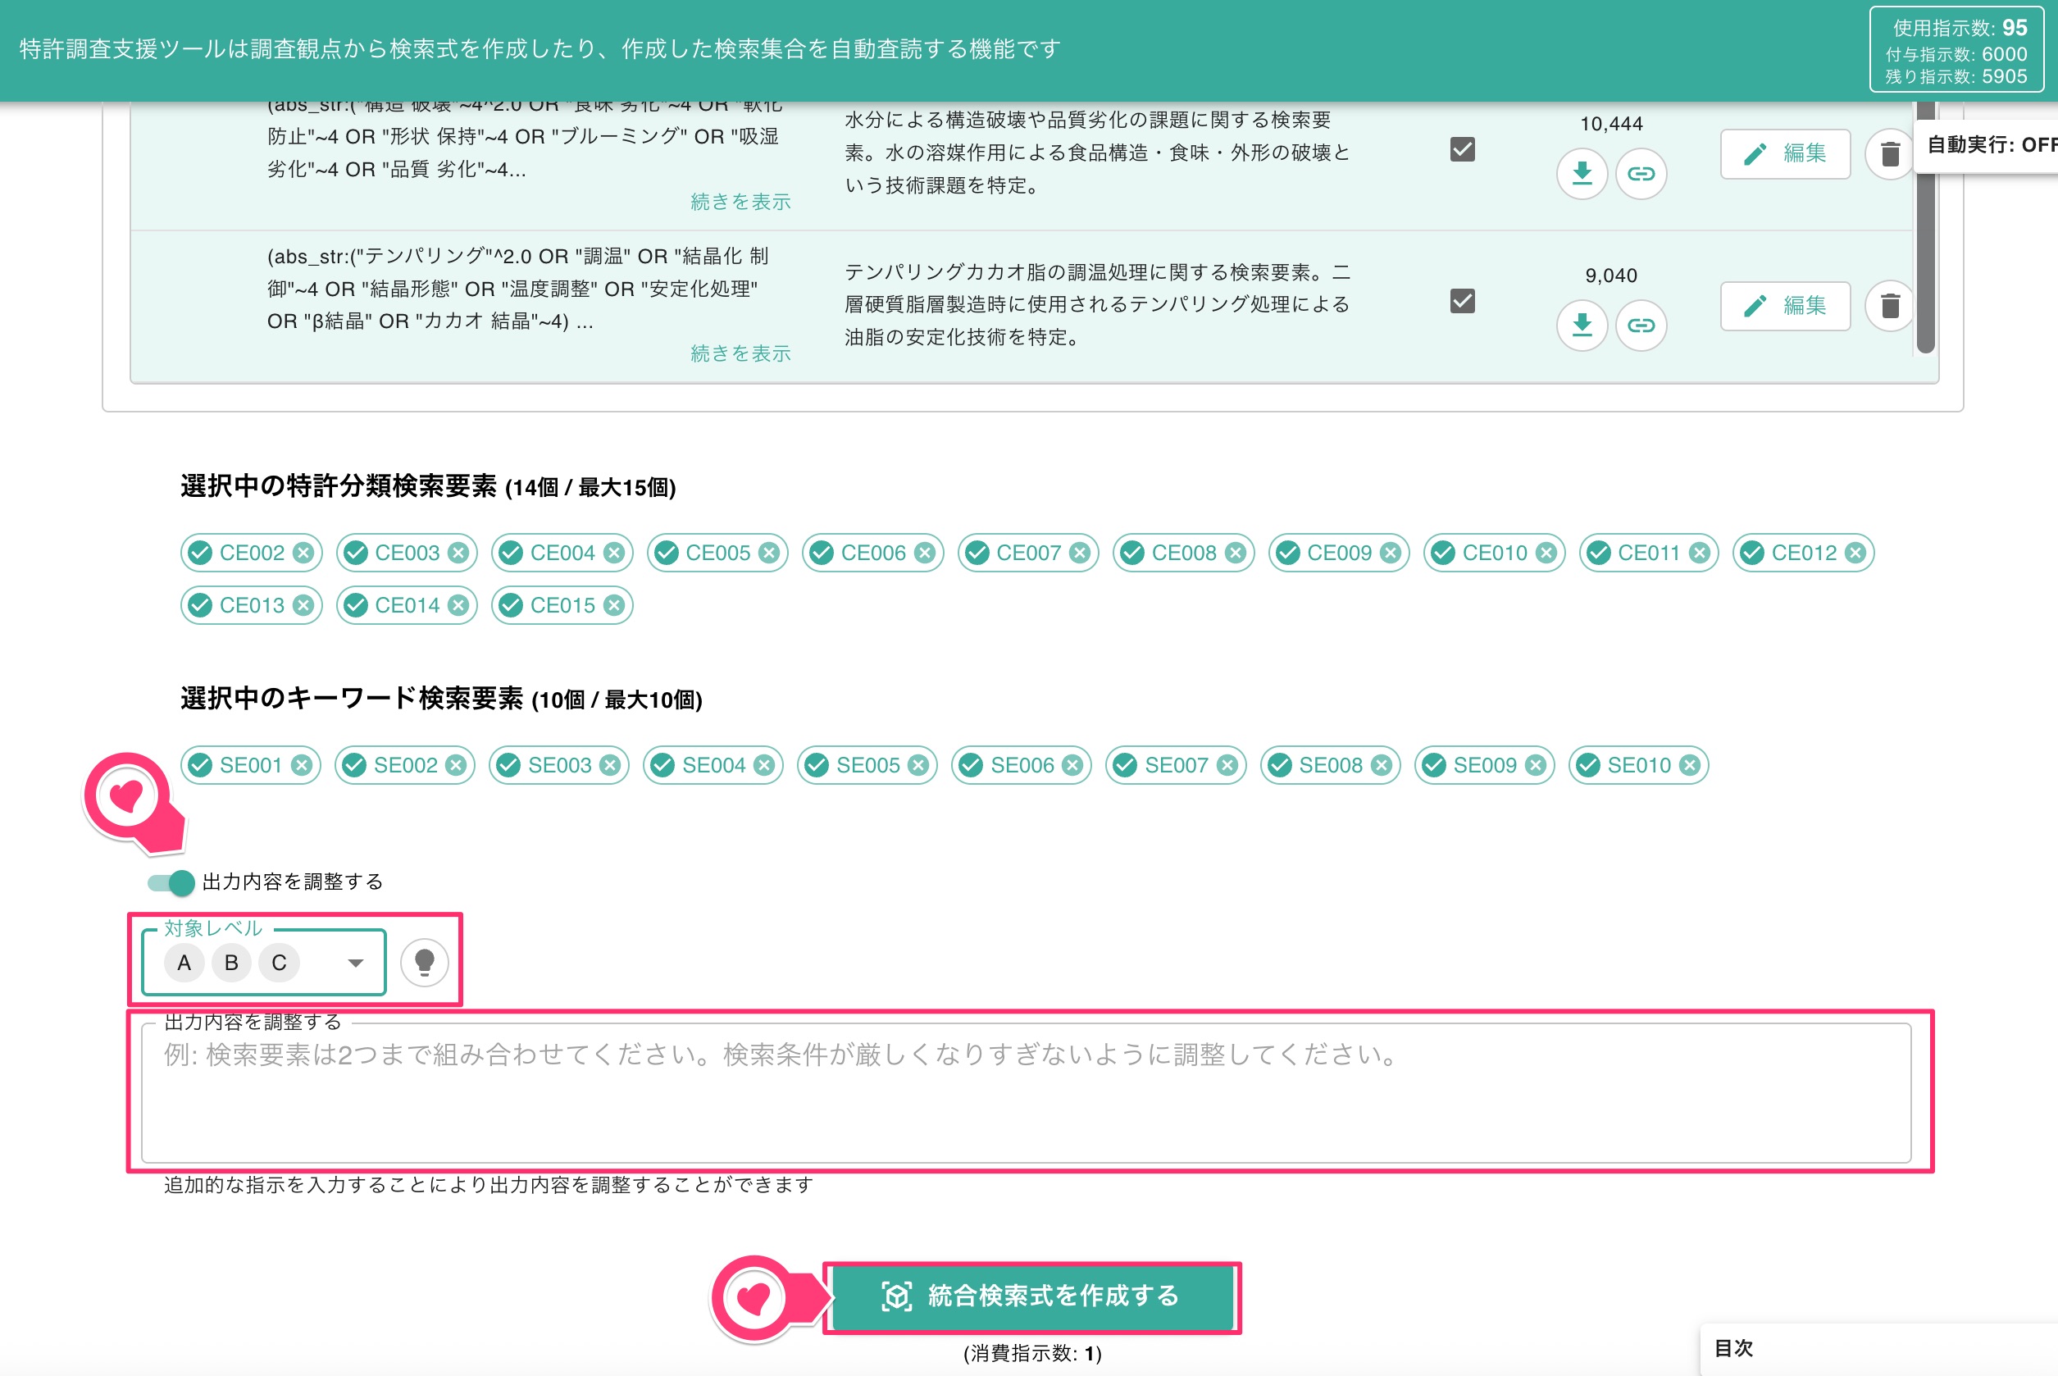Remove keyword element SE001 chip
The image size is (2058, 1376).
coord(302,765)
